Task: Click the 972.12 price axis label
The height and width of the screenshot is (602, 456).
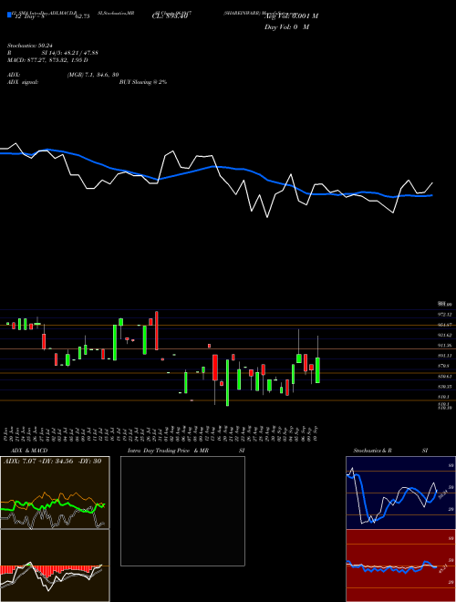Action: coord(445,314)
